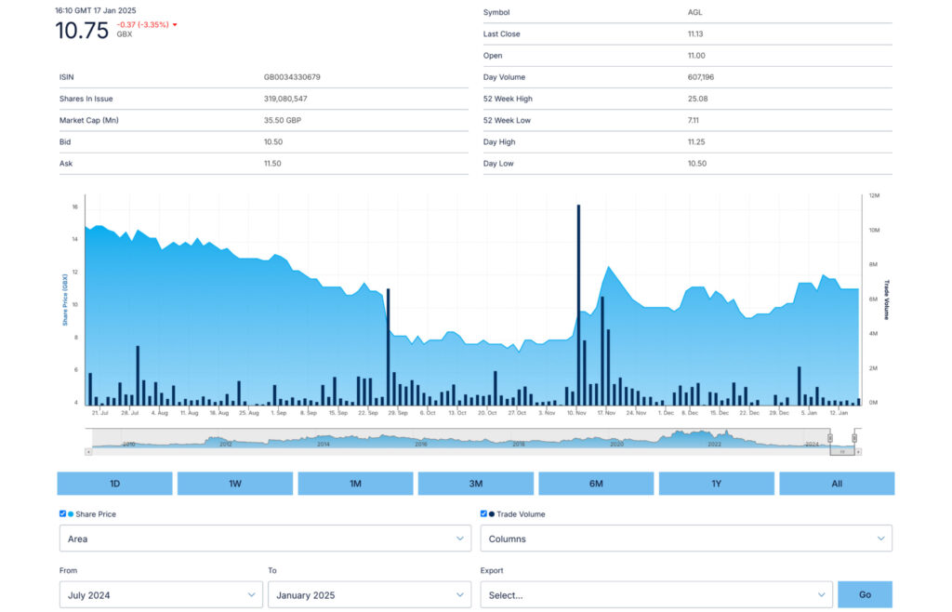Open the To date January 2025 dropdown
Image resolution: width=952 pixels, height=612 pixels.
369,595
